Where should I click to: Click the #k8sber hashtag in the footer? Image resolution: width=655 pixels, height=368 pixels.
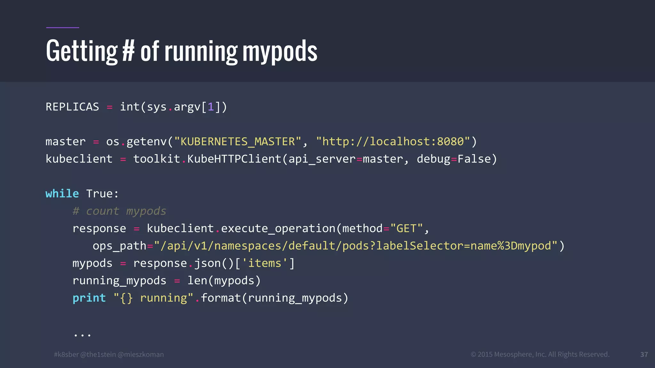pyautogui.click(x=66, y=354)
